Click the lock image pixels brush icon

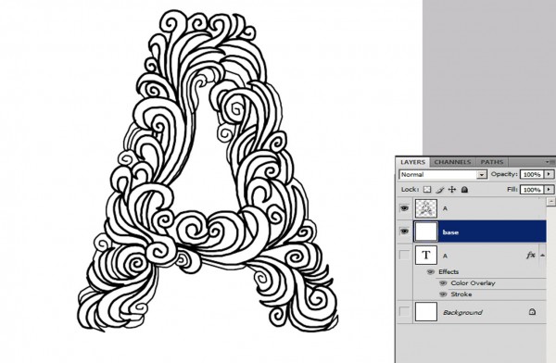coord(439,190)
